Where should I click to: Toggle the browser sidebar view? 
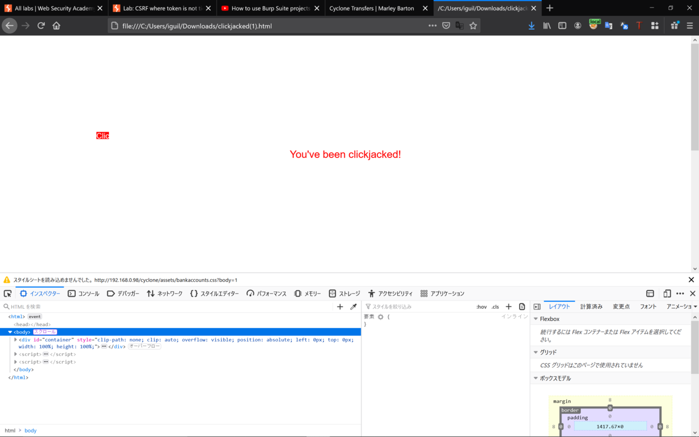562,26
